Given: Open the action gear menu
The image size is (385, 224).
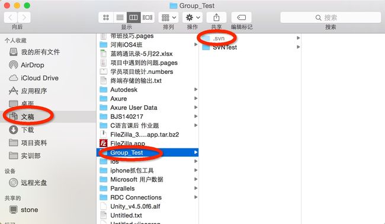Looking at the screenshot, I should tap(192, 17).
